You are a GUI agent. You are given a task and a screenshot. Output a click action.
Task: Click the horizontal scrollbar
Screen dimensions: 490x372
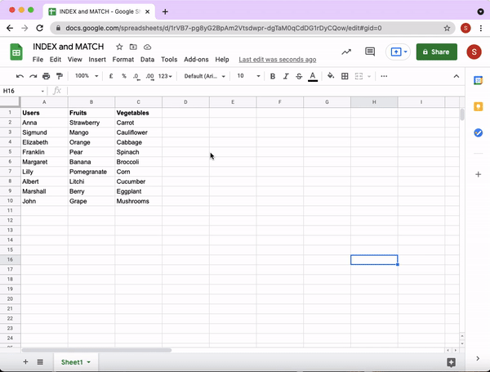pyautogui.click(x=96, y=350)
